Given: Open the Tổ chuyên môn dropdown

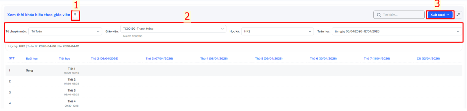Looking at the screenshot, I should pos(65,31).
